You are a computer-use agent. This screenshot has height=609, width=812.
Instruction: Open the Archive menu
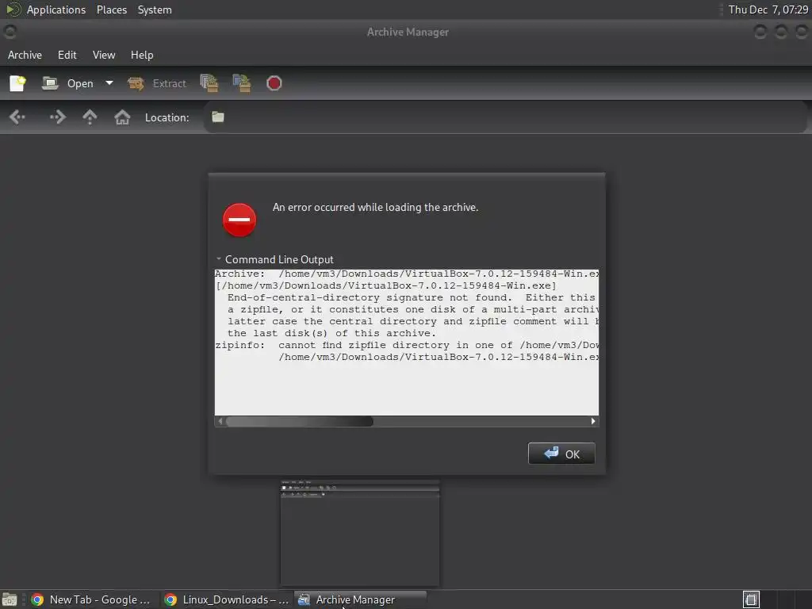pos(25,55)
